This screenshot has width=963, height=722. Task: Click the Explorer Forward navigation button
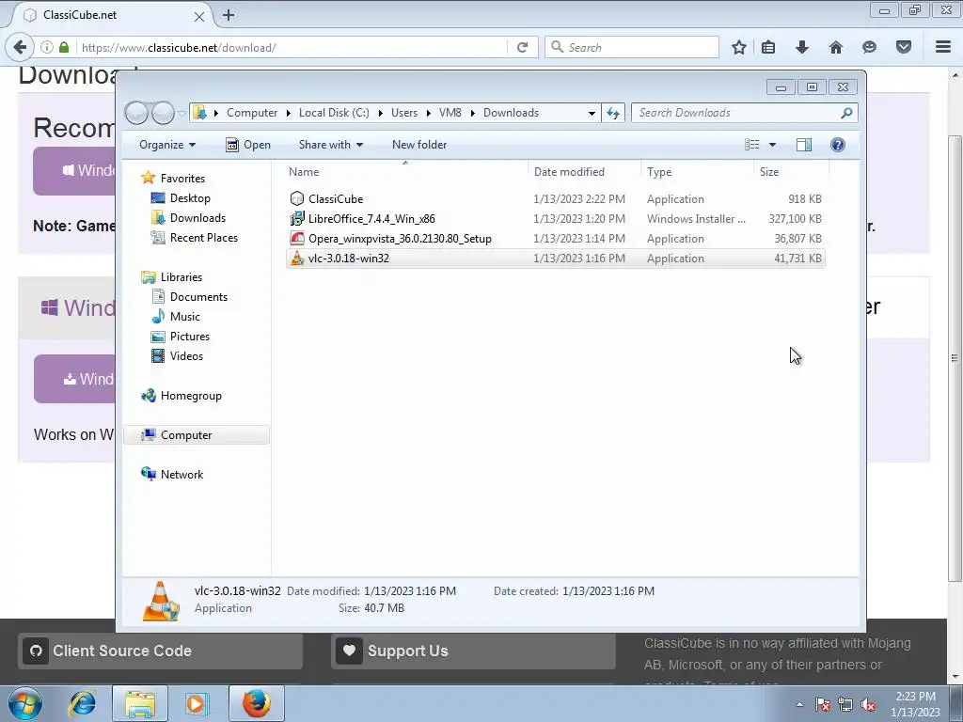click(x=163, y=113)
